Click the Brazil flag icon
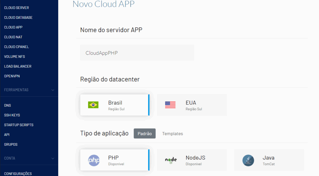This screenshot has width=319, height=176. click(x=93, y=105)
